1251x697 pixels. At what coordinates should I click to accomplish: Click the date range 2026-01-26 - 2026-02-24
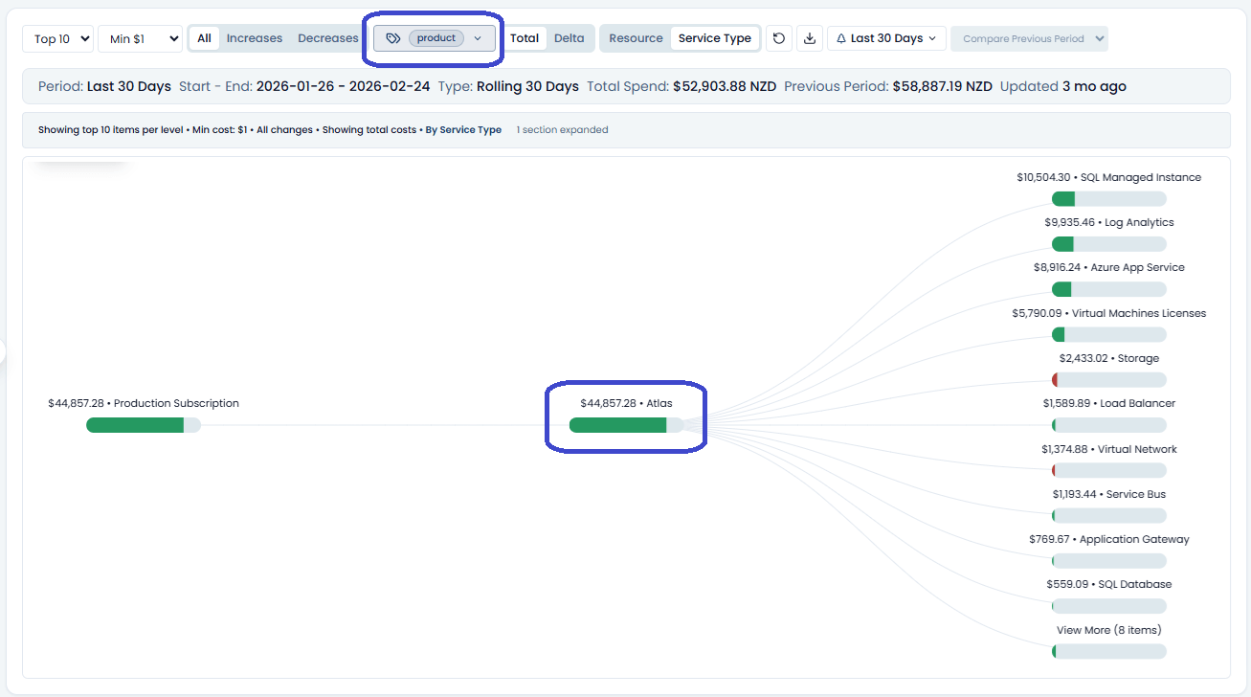click(x=343, y=86)
